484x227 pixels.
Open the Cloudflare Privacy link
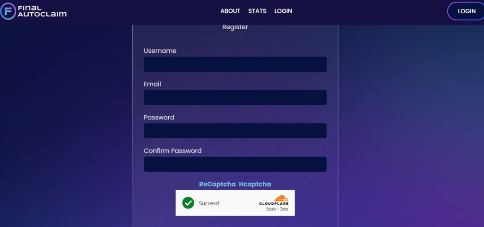(271, 209)
